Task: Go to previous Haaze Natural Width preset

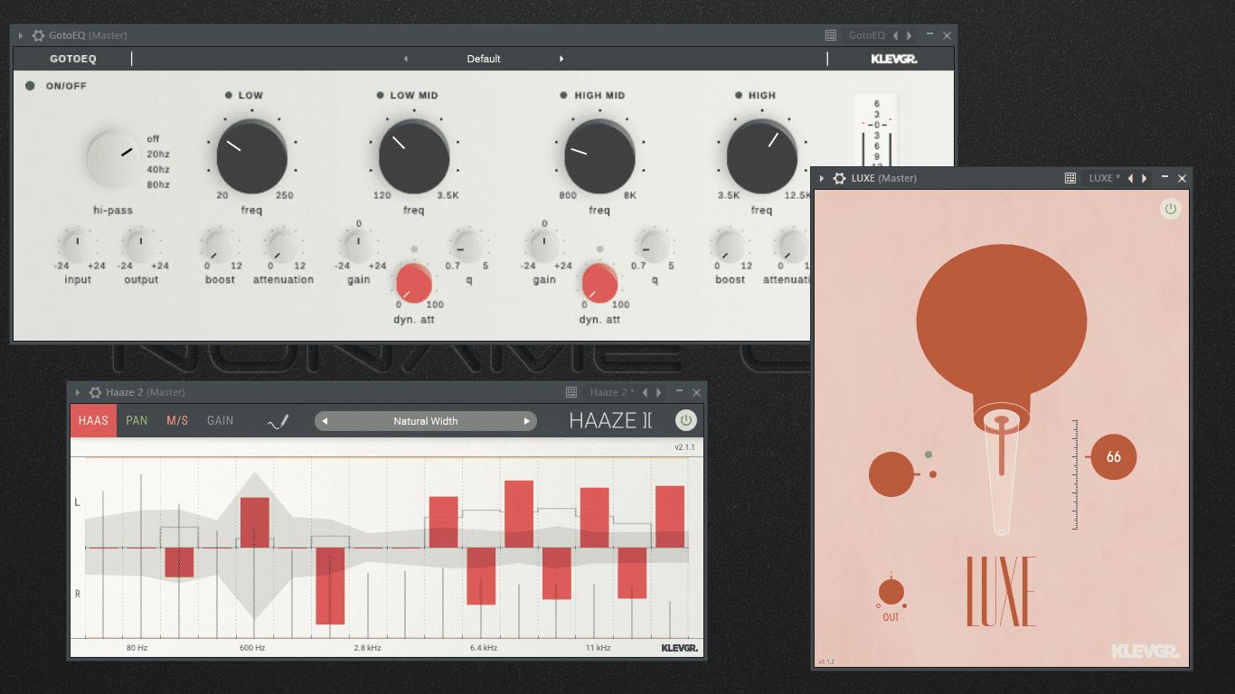Action: pos(325,421)
